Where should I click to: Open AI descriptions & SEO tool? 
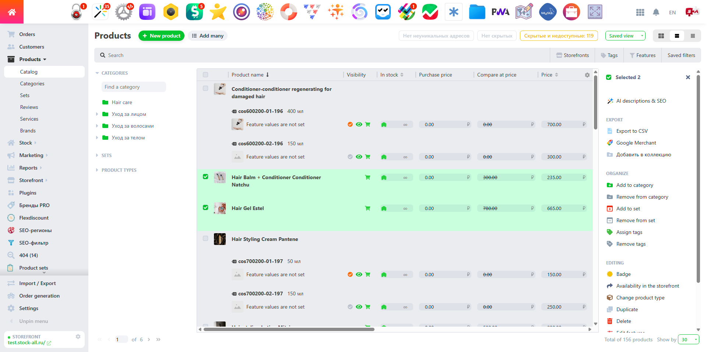point(641,101)
